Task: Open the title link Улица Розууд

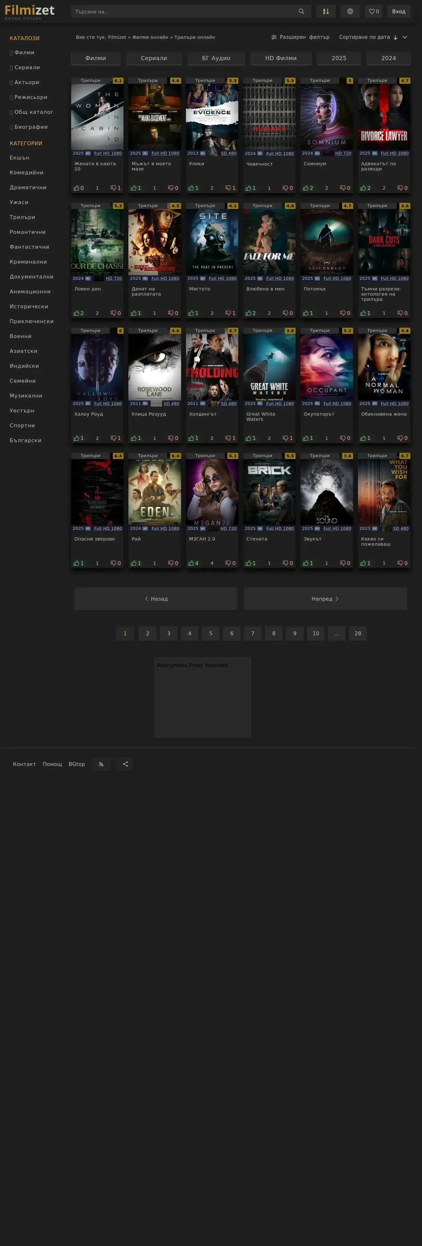Action: pyautogui.click(x=149, y=414)
